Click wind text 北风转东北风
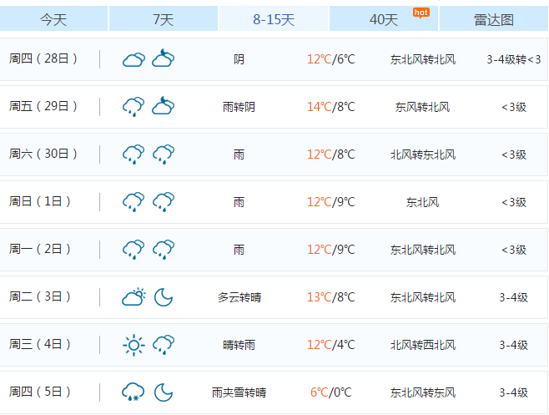Screen dimensions: 549x415 point(423,155)
